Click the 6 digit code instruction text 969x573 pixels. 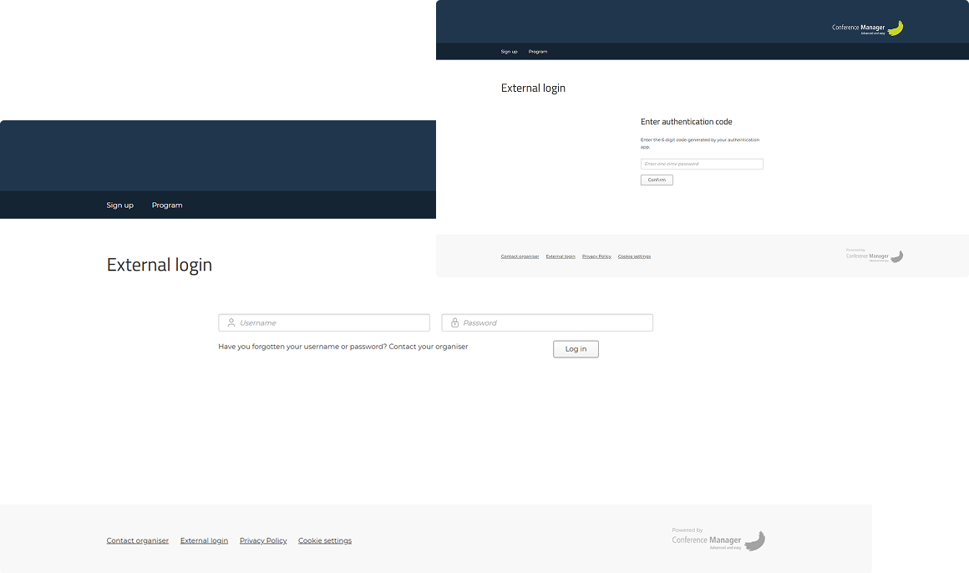(700, 143)
